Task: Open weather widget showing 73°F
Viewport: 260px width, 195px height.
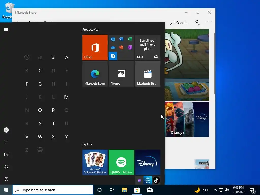Action: (x=202, y=190)
